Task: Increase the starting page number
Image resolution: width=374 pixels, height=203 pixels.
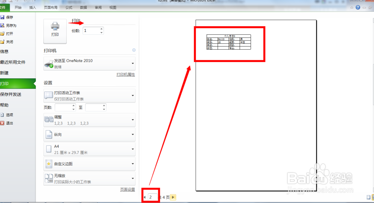Action: (x=73, y=106)
